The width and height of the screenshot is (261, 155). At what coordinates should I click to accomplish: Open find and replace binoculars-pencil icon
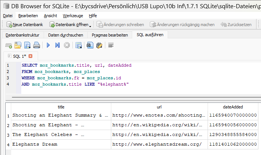(x=99, y=45)
